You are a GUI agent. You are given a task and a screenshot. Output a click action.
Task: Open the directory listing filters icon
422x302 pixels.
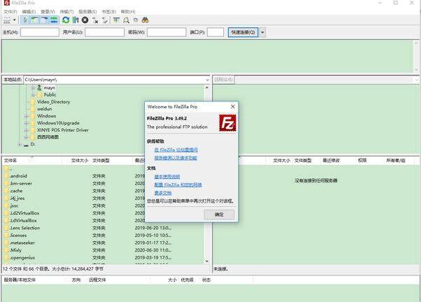tap(116, 20)
